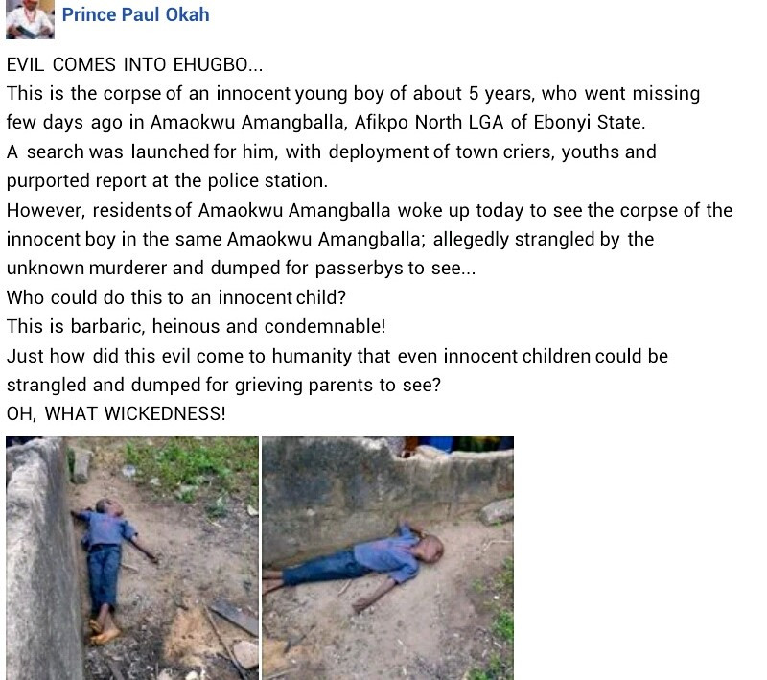Screen dimensions: 767x680
Task: Click the line beginning 'Just how did this evil'
Action: 337,356
